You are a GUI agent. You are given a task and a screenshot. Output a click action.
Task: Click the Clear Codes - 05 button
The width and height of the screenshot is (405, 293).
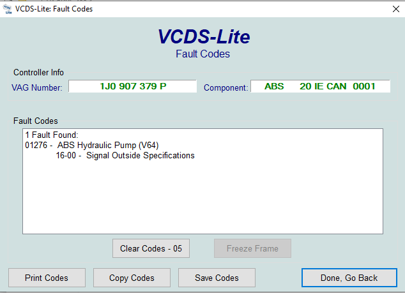(x=151, y=248)
